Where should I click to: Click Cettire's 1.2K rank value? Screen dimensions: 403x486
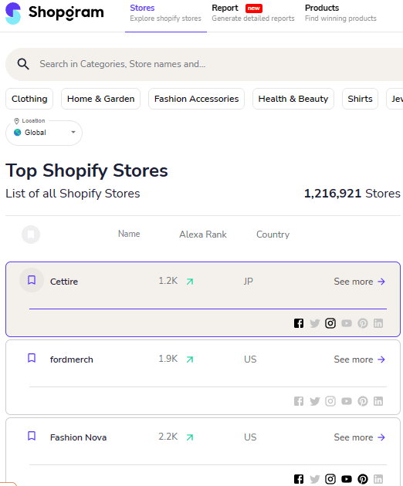[168, 281]
